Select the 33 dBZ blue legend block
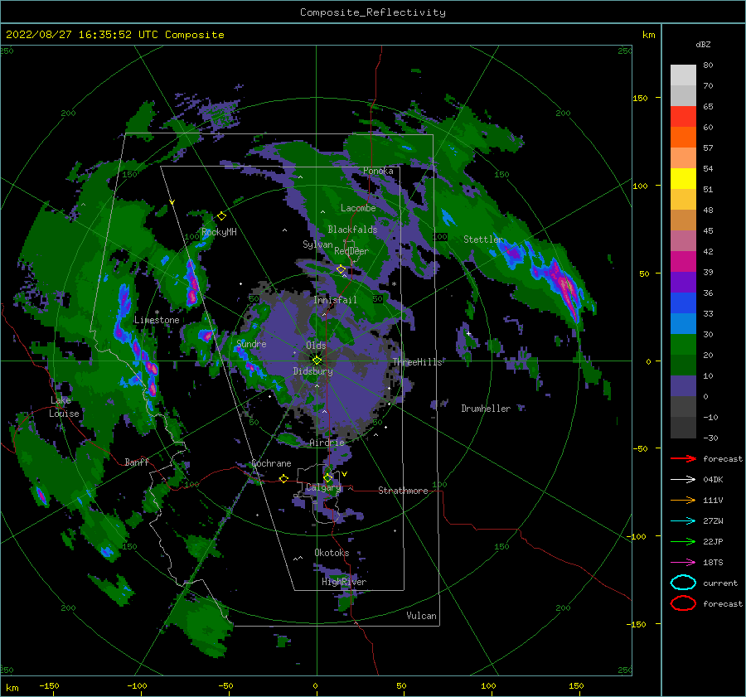Viewport: 746px width, 697px height. (x=683, y=323)
